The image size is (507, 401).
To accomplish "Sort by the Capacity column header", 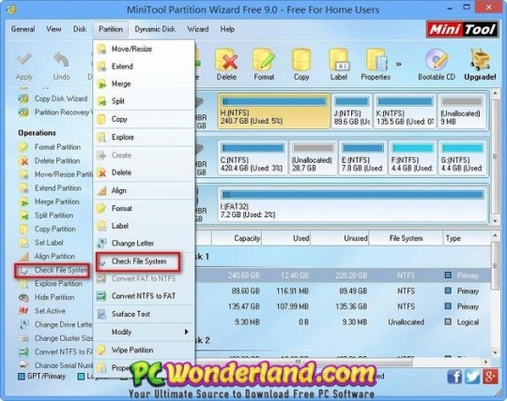I will [x=237, y=238].
